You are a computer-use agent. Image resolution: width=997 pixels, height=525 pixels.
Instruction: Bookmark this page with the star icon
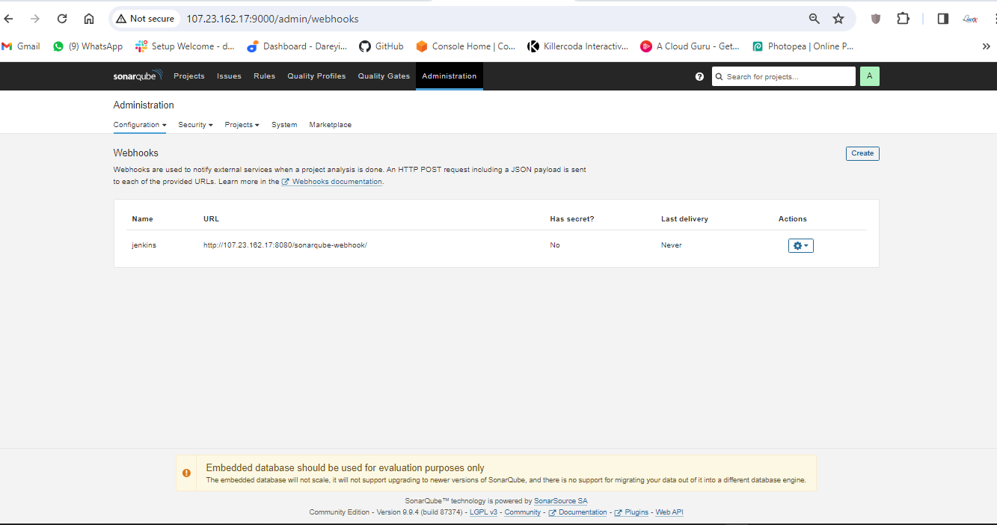pos(838,19)
